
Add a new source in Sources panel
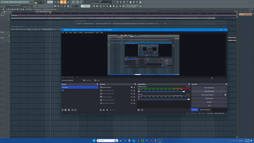tap(101, 110)
